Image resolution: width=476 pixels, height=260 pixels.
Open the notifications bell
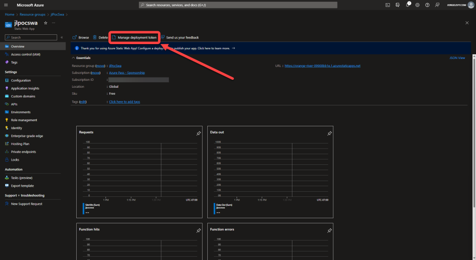click(408, 5)
